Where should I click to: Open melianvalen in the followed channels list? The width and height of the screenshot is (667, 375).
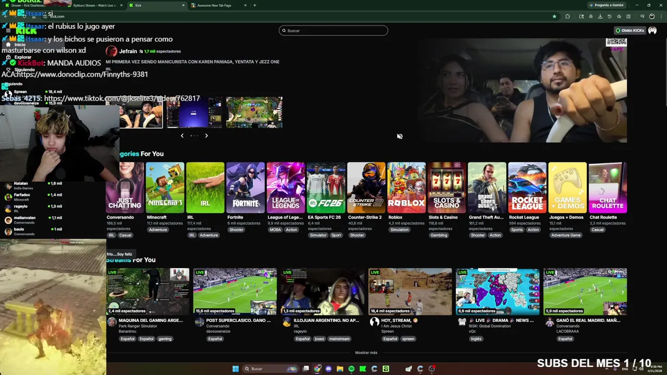[33, 220]
